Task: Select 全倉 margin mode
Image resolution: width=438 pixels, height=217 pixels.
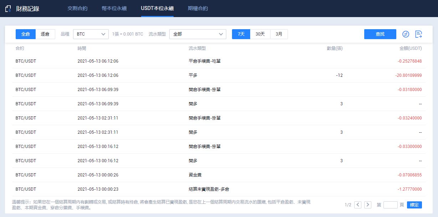Action: coord(26,34)
